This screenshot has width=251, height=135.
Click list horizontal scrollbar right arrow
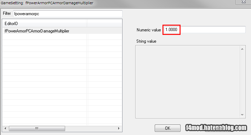[119, 128]
